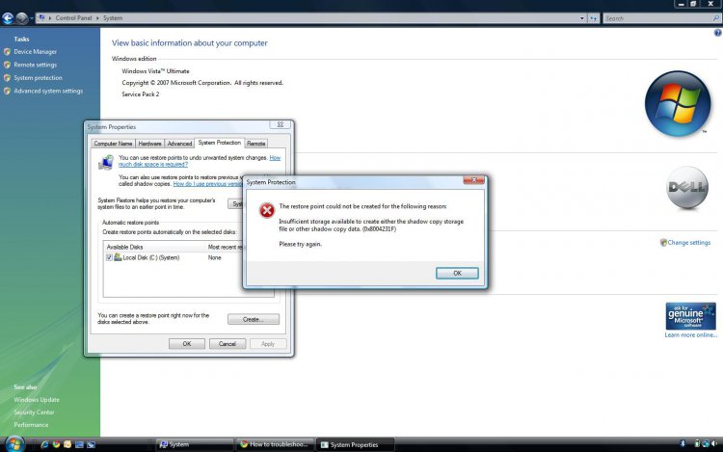Open Advanced system settings link
The width and height of the screenshot is (723, 452).
point(48,91)
